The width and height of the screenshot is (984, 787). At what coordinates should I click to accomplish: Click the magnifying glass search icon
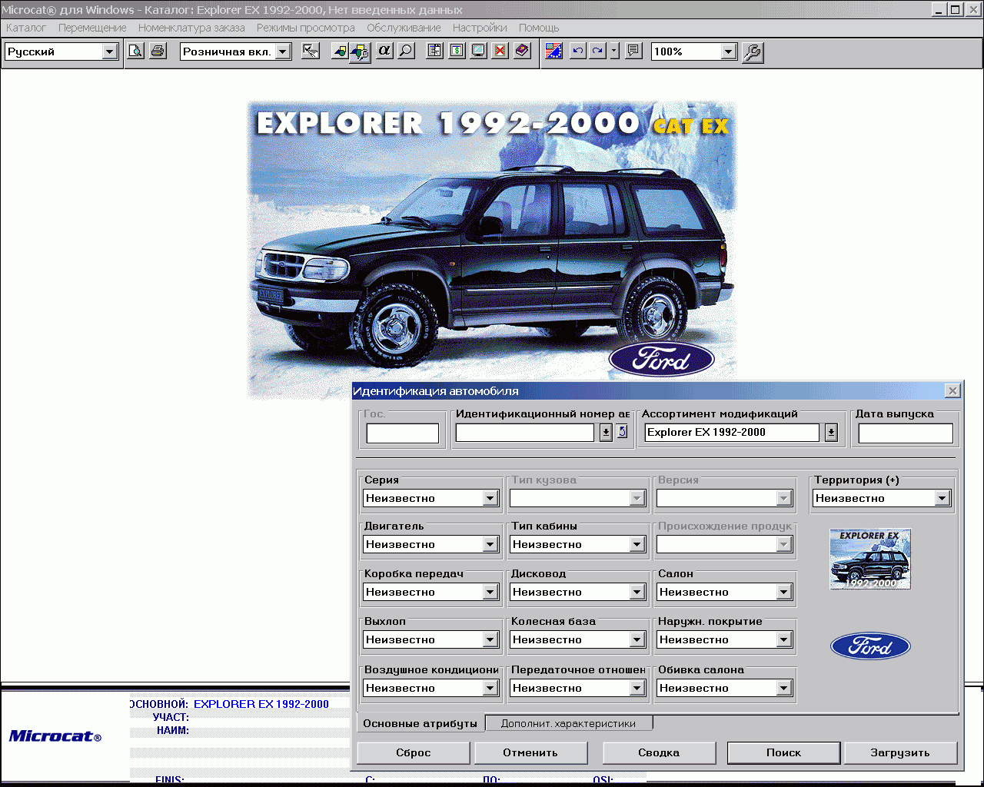point(406,51)
